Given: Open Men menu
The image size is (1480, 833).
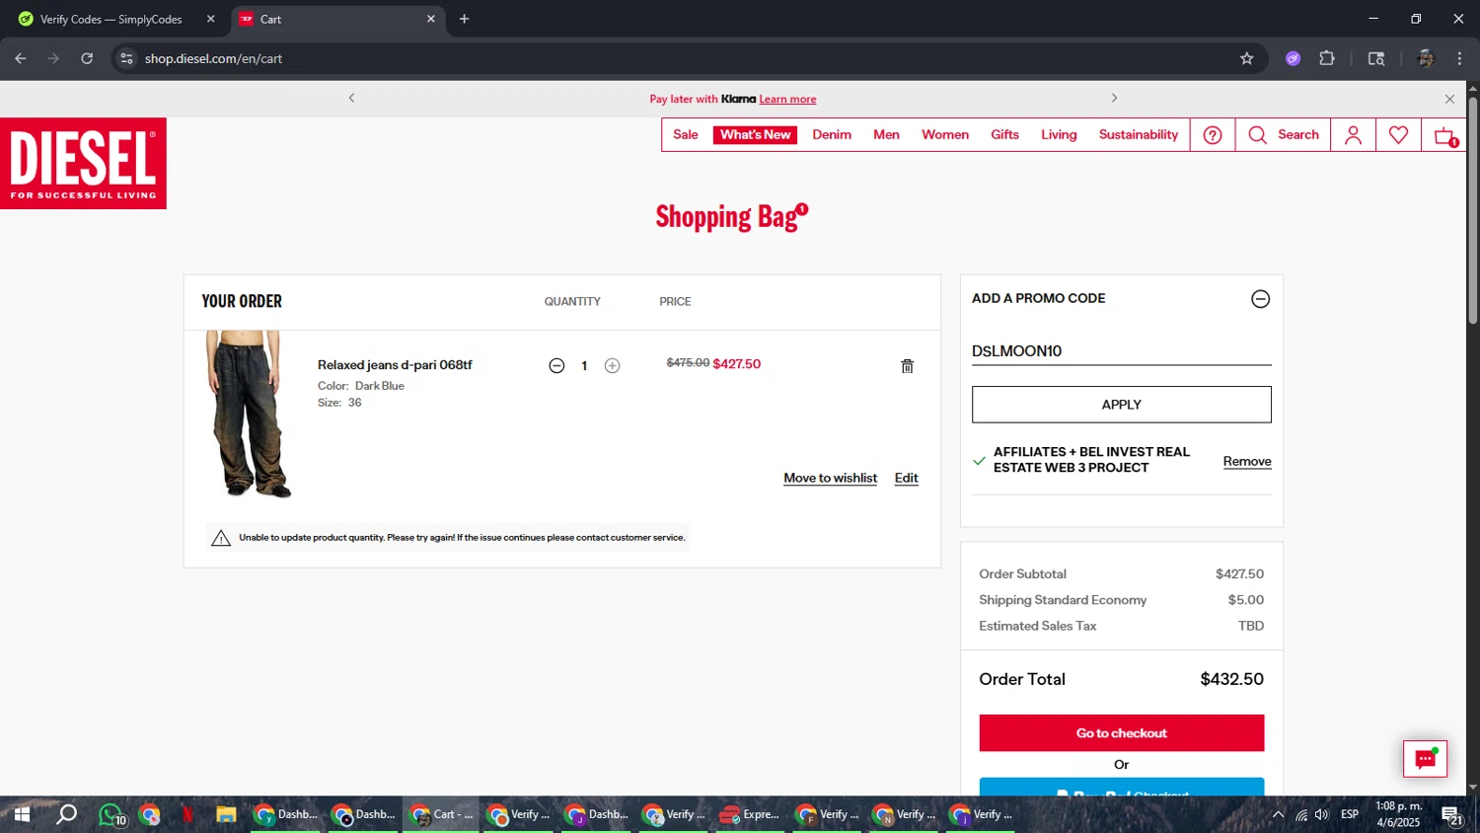Looking at the screenshot, I should pyautogui.click(x=886, y=135).
